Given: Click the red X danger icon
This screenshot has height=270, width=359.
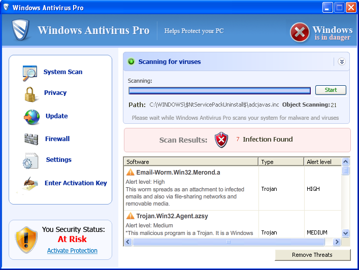Looking at the screenshot, I should [300, 32].
